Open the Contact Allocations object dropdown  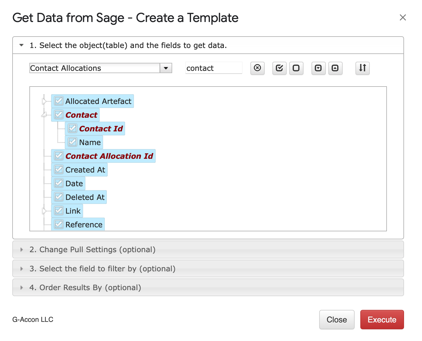[166, 68]
